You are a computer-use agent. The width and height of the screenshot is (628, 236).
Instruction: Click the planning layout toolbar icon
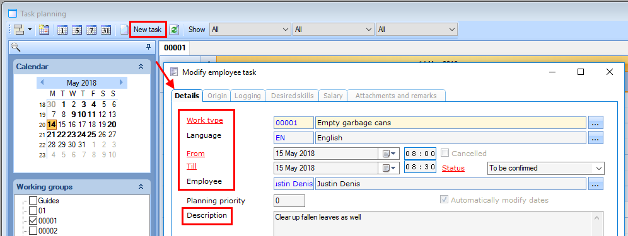19,30
